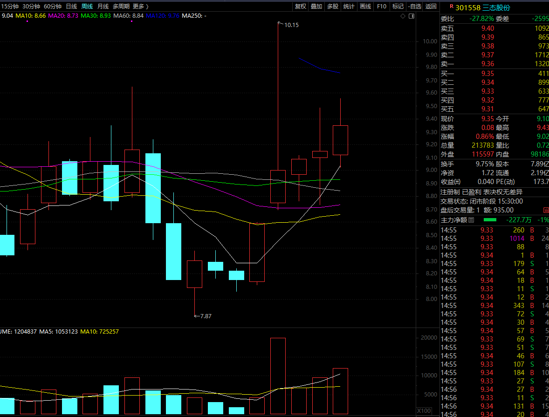This screenshot has width=549, height=417.
Task: Click the stock code 301558
Action: (468, 8)
